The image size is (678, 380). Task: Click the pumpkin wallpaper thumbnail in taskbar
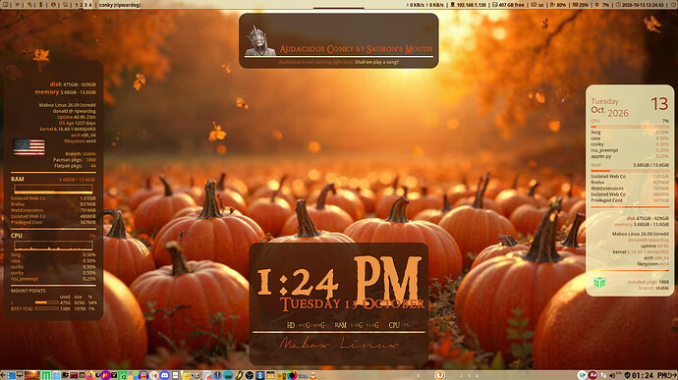click(x=32, y=375)
